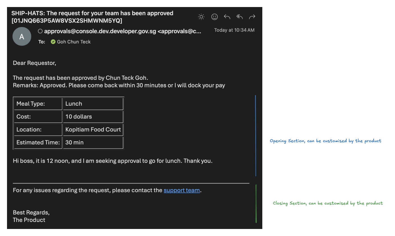Click the Hi boss lunch approval message
The width and height of the screenshot is (395, 236).
point(113,161)
